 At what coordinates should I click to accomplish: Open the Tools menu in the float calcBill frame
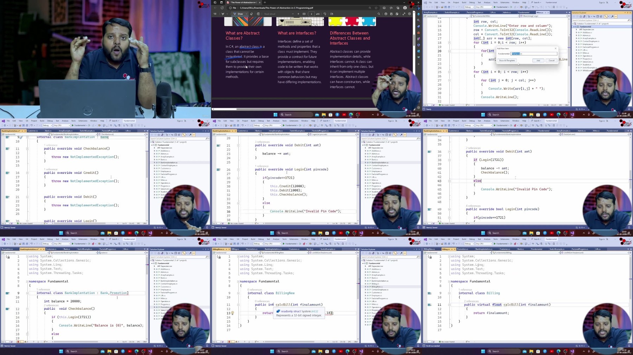pyautogui.click(x=495, y=239)
